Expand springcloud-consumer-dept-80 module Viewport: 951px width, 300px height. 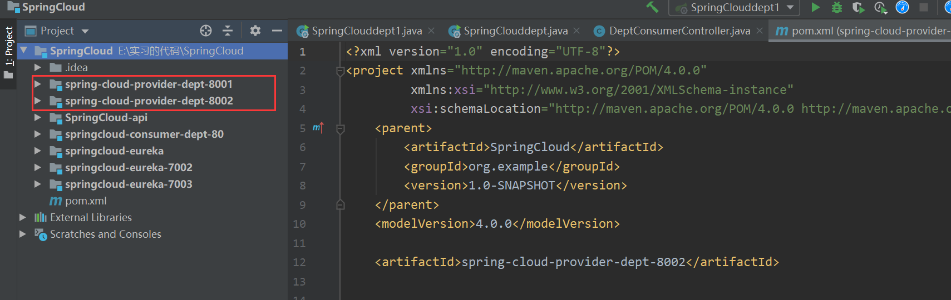[x=38, y=134]
